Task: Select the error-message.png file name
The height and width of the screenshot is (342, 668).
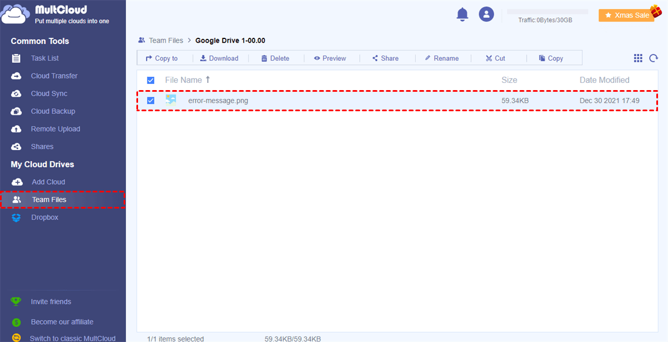Action: 218,101
